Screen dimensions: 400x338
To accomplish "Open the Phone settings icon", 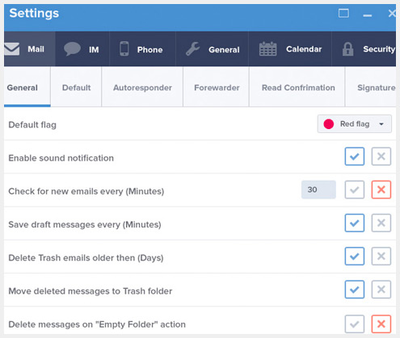I will [124, 48].
